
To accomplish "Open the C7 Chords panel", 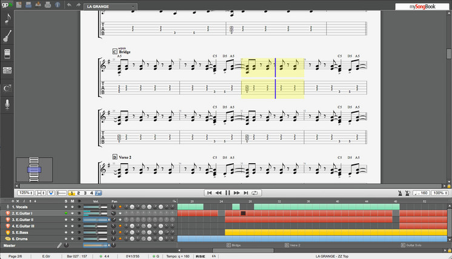I will pos(7,88).
